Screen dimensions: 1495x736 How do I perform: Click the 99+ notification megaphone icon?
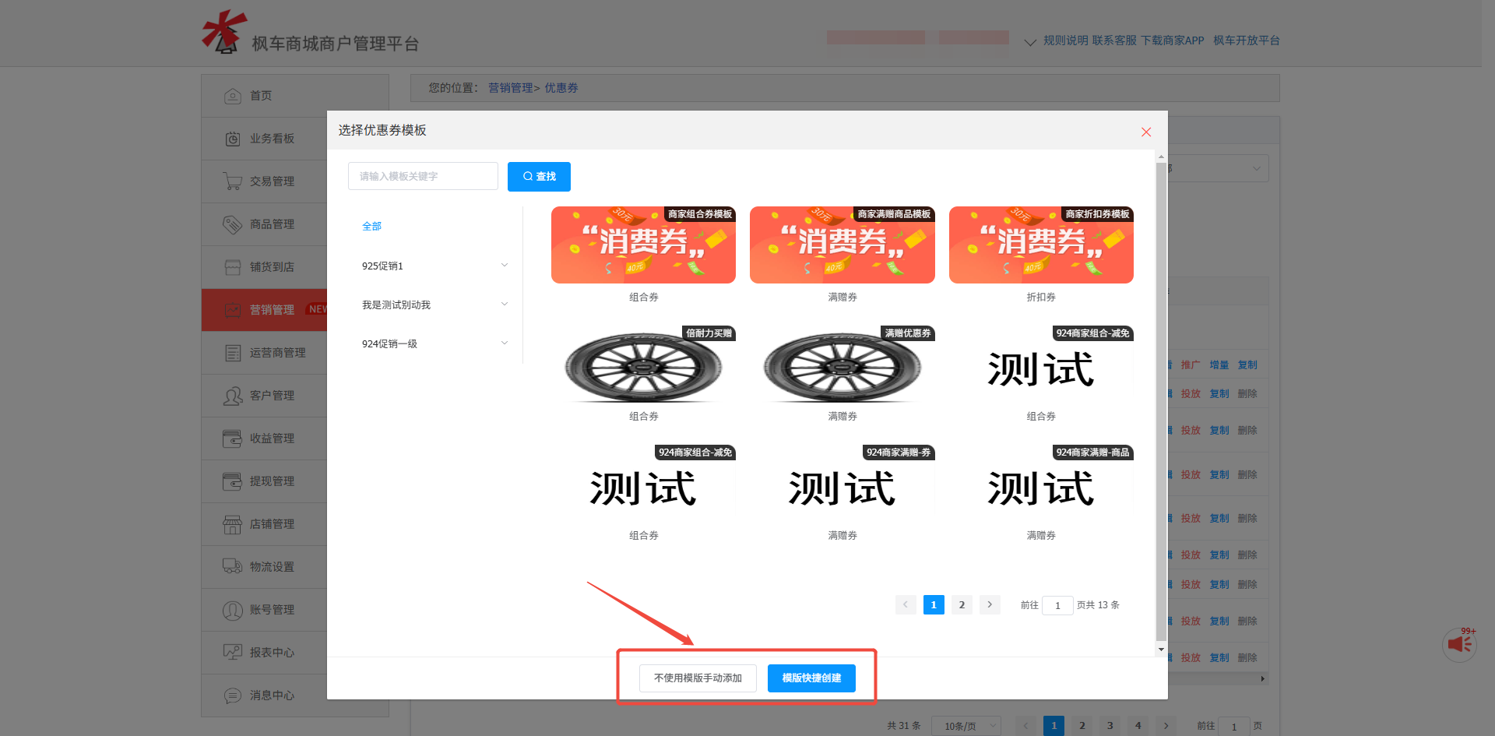(x=1459, y=644)
